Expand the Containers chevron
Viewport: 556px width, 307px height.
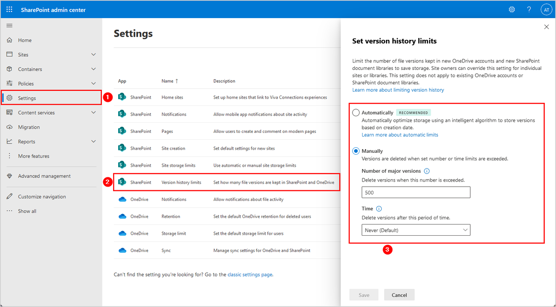click(94, 69)
